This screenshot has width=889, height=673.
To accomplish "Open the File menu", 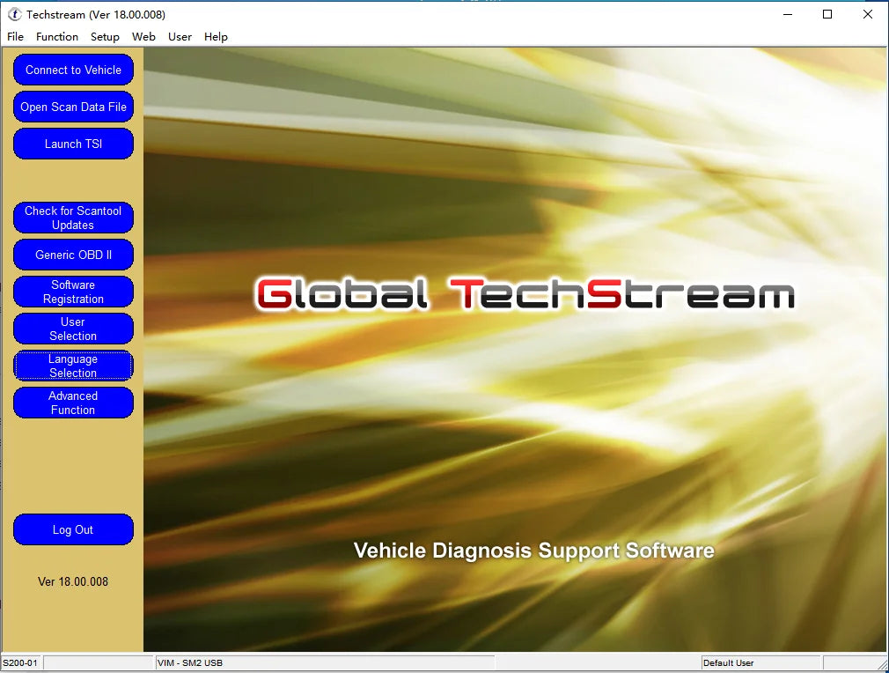I will (x=15, y=36).
